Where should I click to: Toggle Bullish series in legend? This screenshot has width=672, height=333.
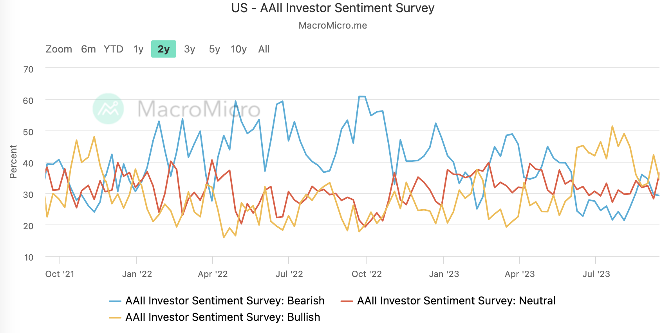[222, 317]
